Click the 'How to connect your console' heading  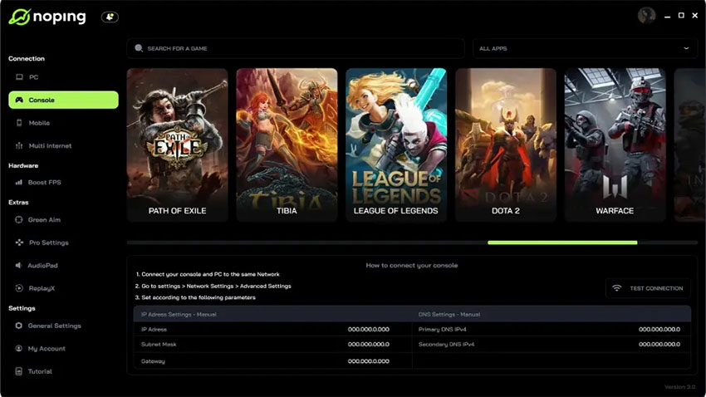tap(411, 266)
